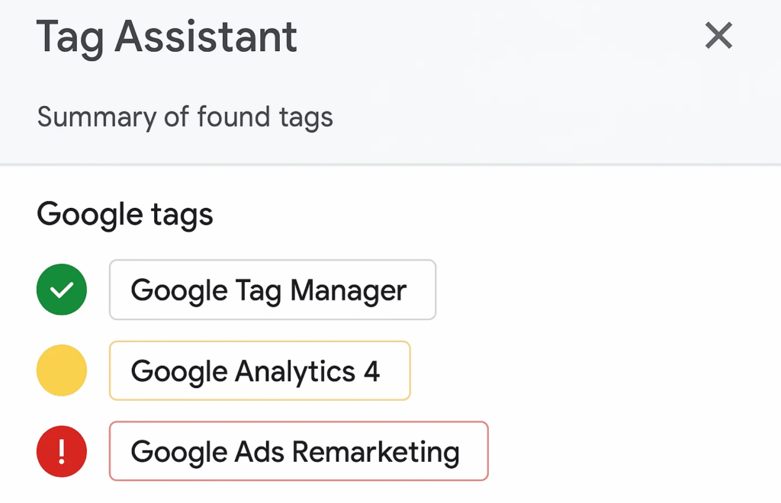
Task: Select the "Google tags" section heading
Action: [125, 215]
